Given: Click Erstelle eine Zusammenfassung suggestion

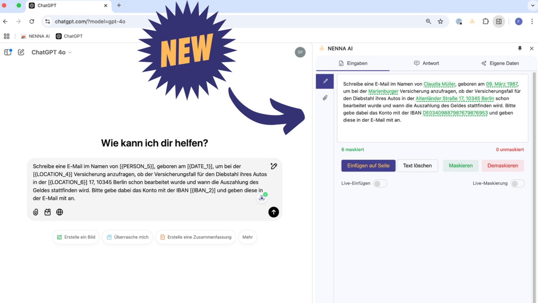Looking at the screenshot, I should (196, 237).
